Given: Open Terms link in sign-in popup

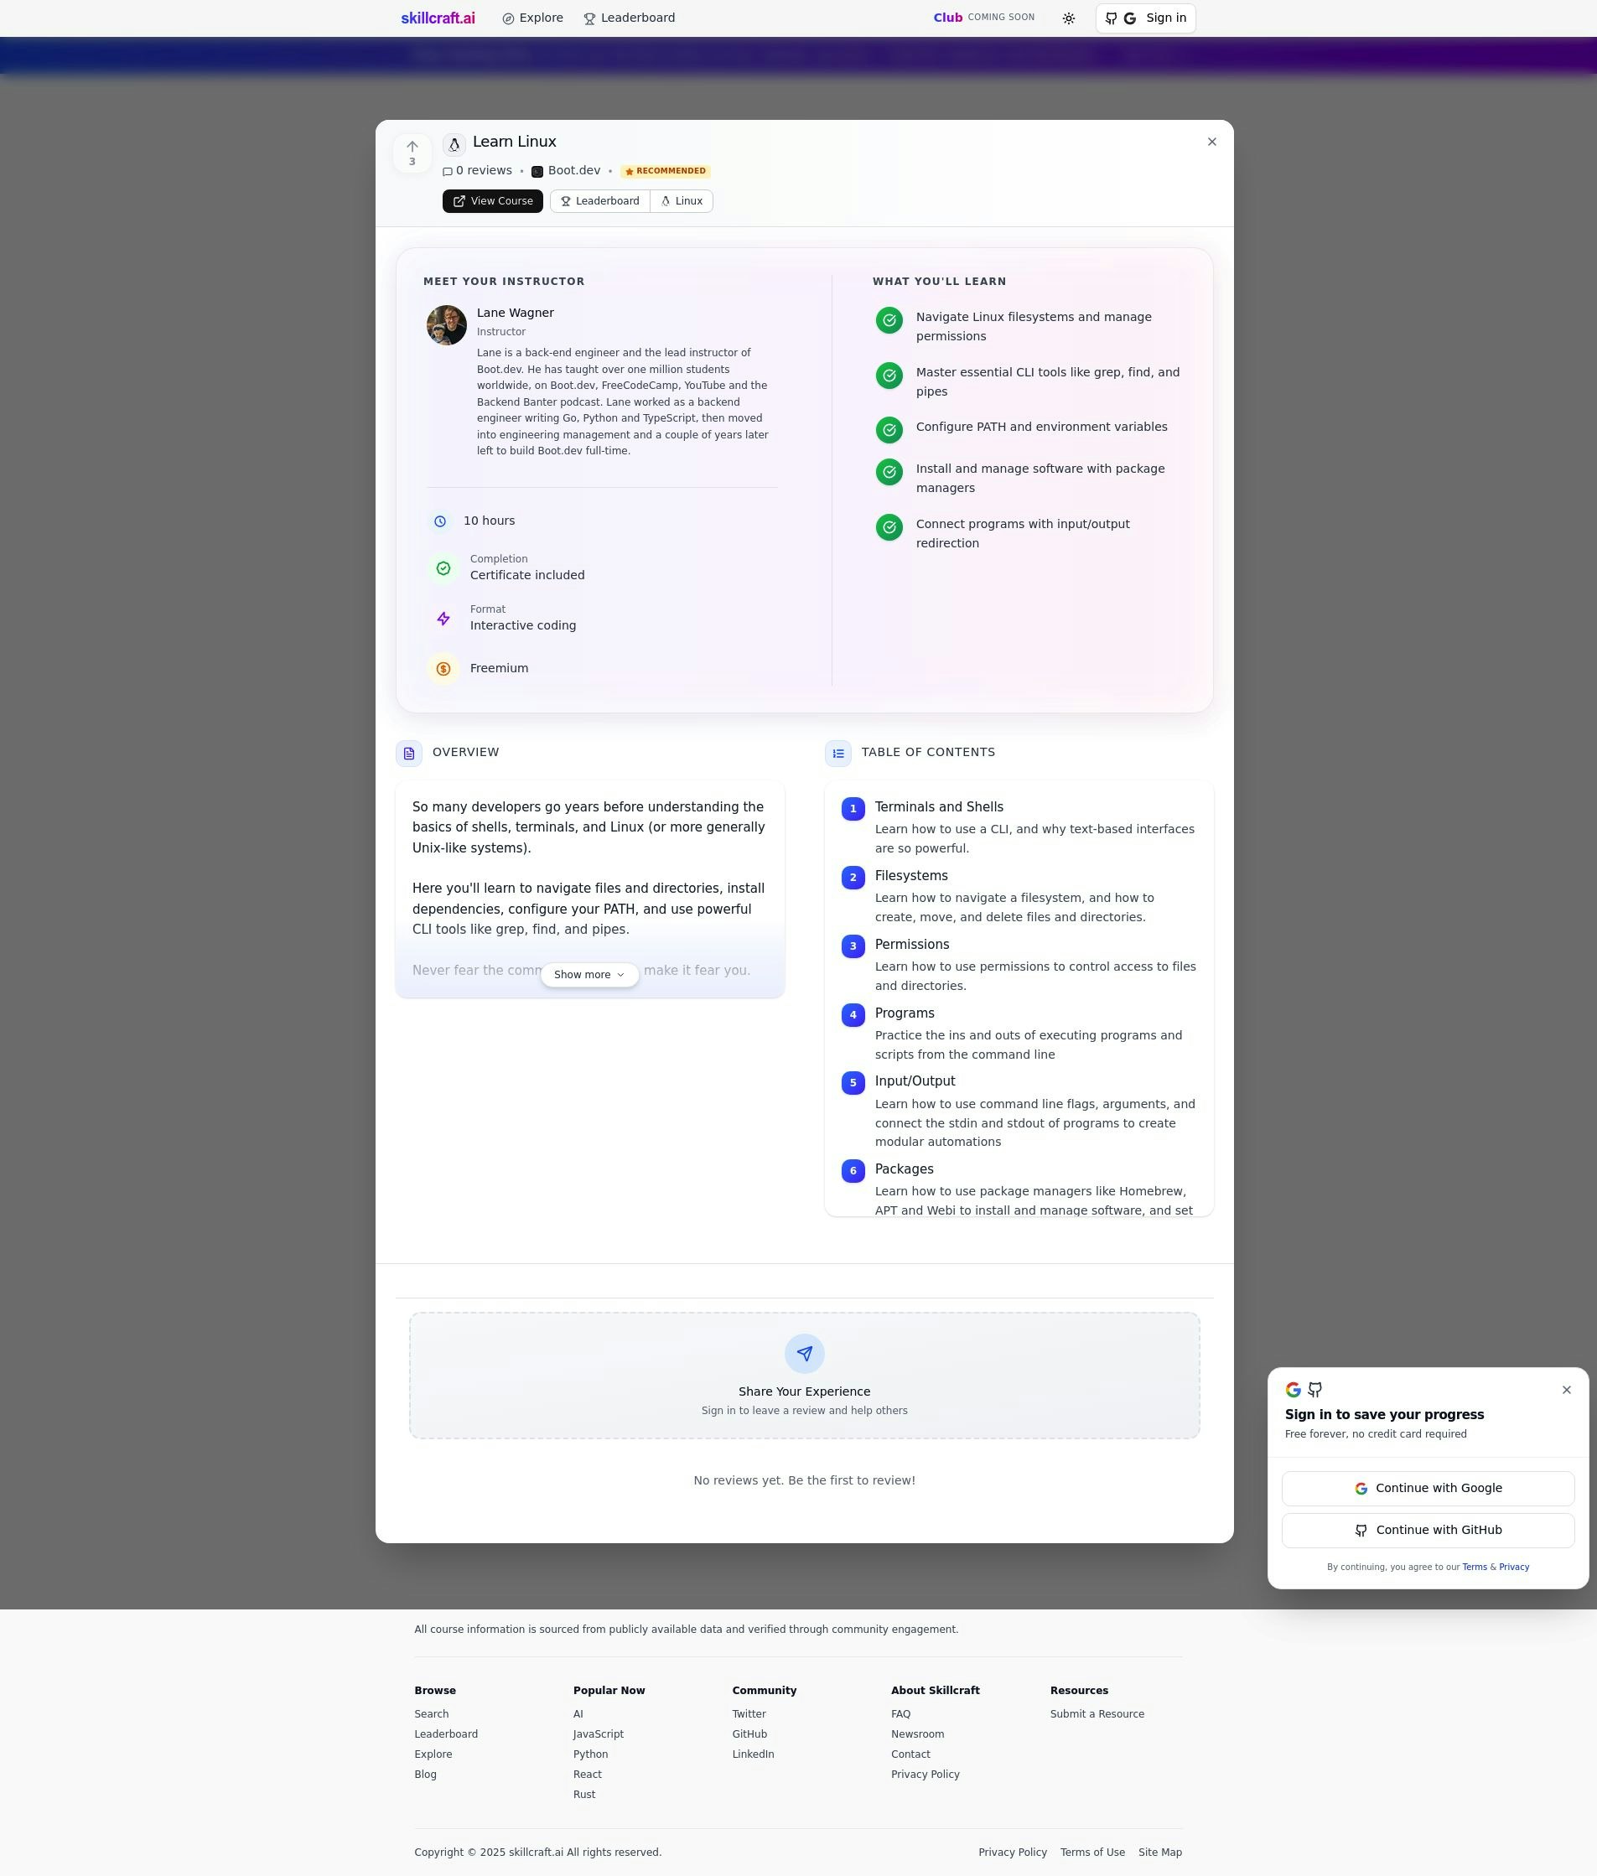Looking at the screenshot, I should coord(1474,1568).
